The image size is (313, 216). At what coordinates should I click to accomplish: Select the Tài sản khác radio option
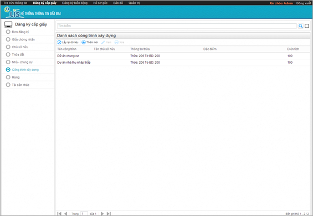pos(8,85)
